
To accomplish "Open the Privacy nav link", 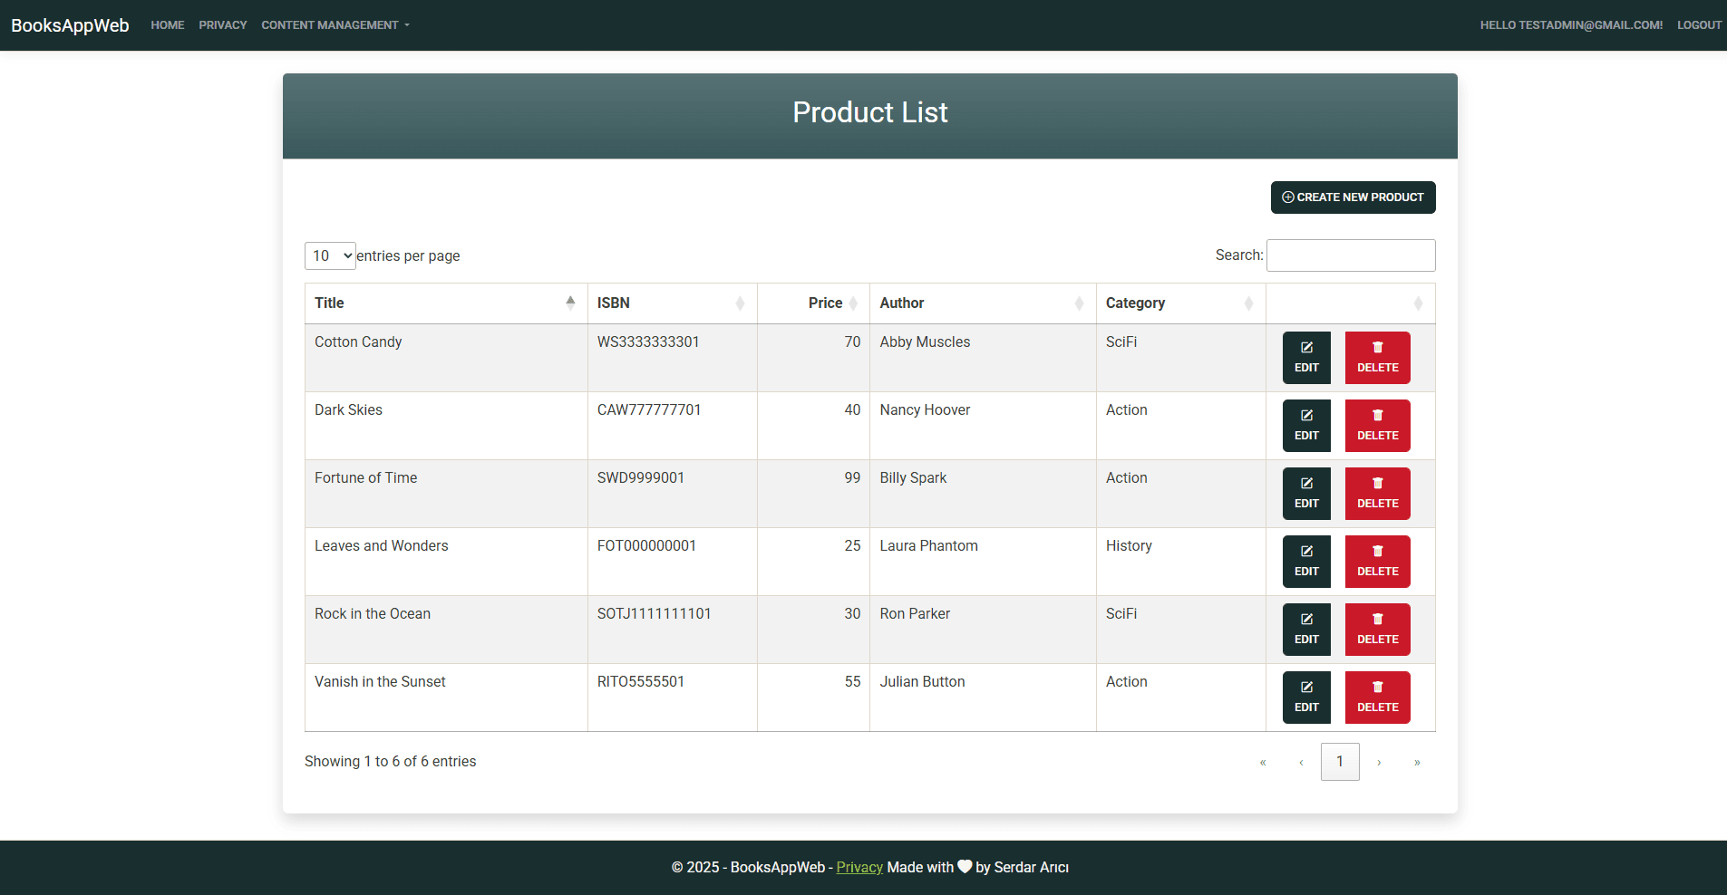I will point(223,25).
